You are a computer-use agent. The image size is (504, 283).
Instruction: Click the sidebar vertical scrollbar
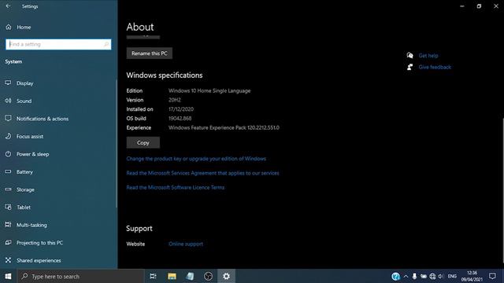click(117, 143)
